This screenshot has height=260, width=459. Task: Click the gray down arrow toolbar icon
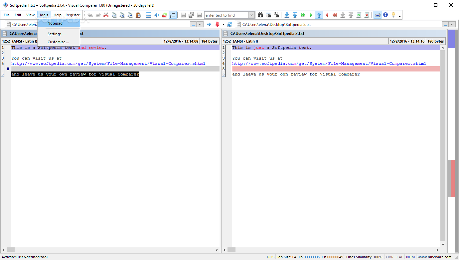pyautogui.click(x=343, y=15)
